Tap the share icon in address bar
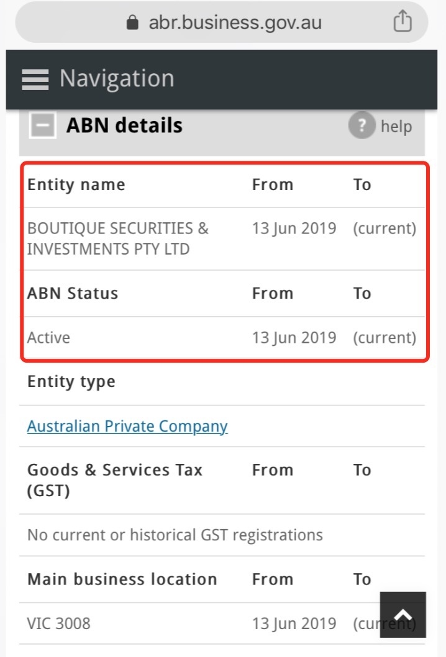Image resolution: width=446 pixels, height=657 pixels. pyautogui.click(x=403, y=21)
